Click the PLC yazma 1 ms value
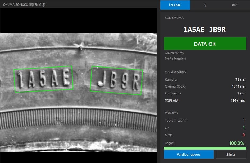Image resolution: width=250 pixels, height=163 pixels. pos(241,93)
